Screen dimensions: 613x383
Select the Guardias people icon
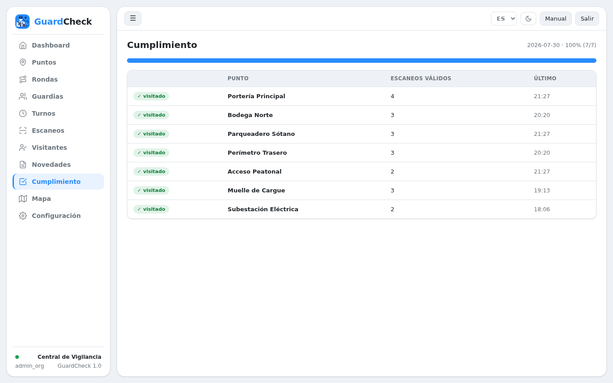click(23, 96)
